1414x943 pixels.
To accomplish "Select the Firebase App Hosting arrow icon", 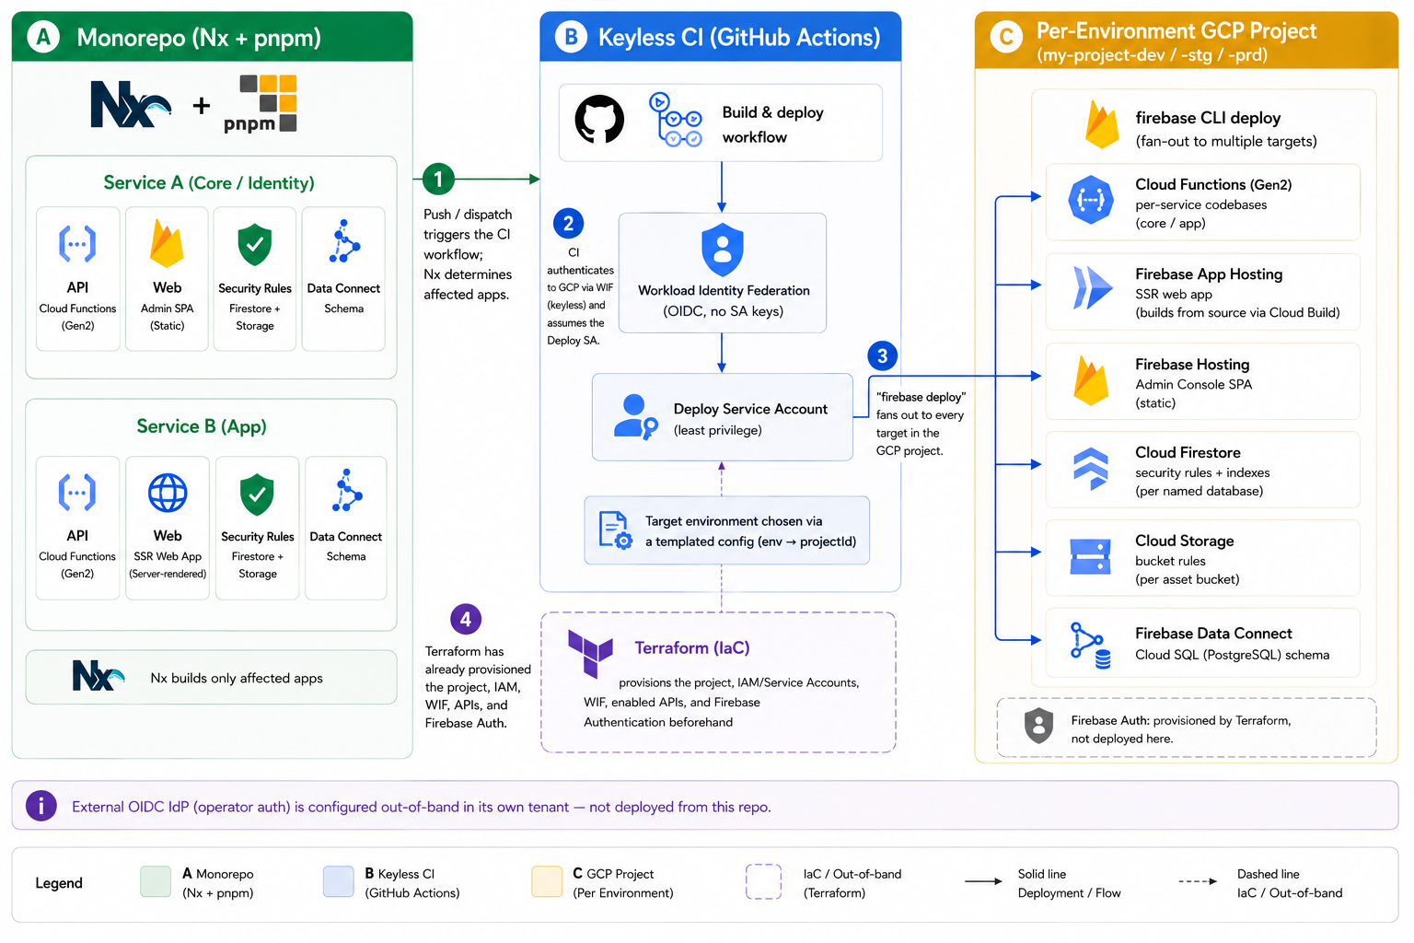I will coord(1093,287).
